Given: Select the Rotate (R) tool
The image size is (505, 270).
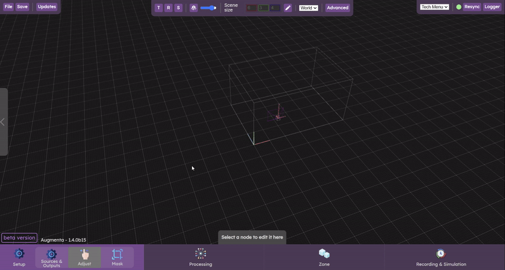Looking at the screenshot, I should click(169, 8).
